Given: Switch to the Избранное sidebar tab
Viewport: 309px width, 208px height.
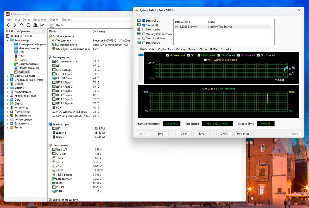Looking at the screenshot, I should [23, 31].
